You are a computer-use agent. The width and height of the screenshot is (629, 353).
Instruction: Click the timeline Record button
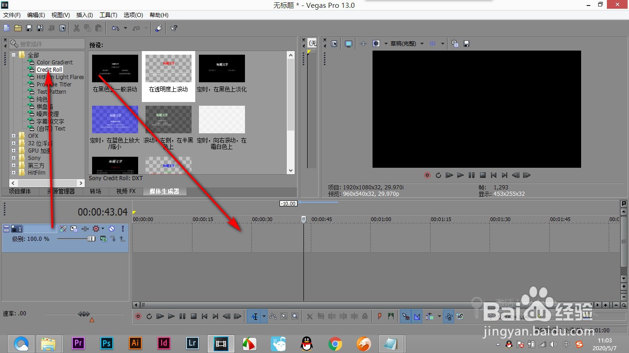[138, 316]
